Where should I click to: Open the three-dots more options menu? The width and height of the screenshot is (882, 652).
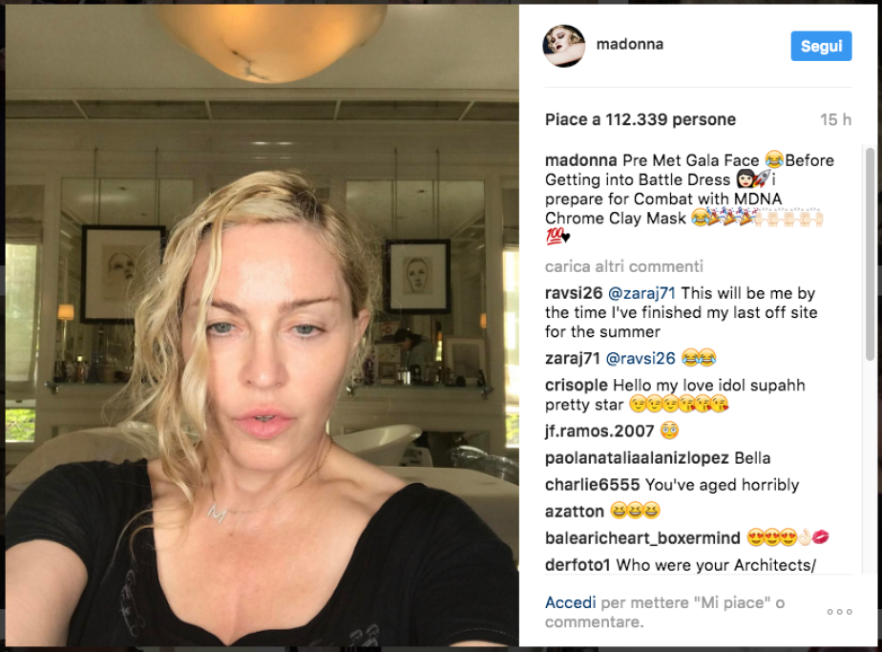pyautogui.click(x=839, y=612)
